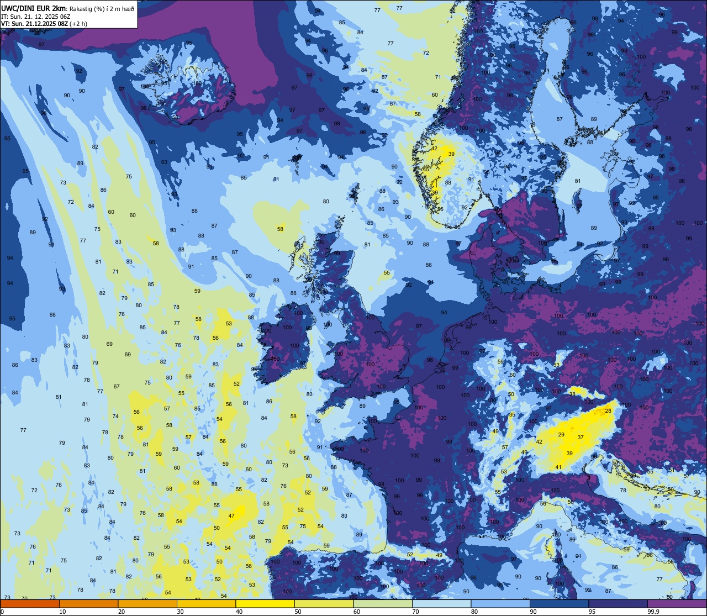The height and width of the screenshot is (616, 707).
Task: Click the 0–10 dark orange legend swatch
Action: coord(29,603)
